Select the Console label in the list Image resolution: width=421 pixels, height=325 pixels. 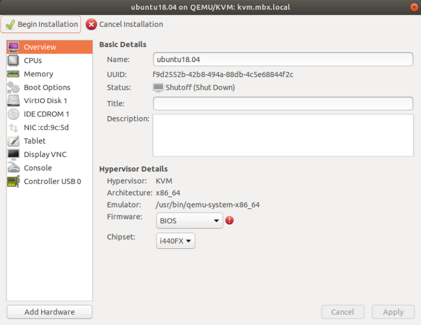[x=38, y=168]
